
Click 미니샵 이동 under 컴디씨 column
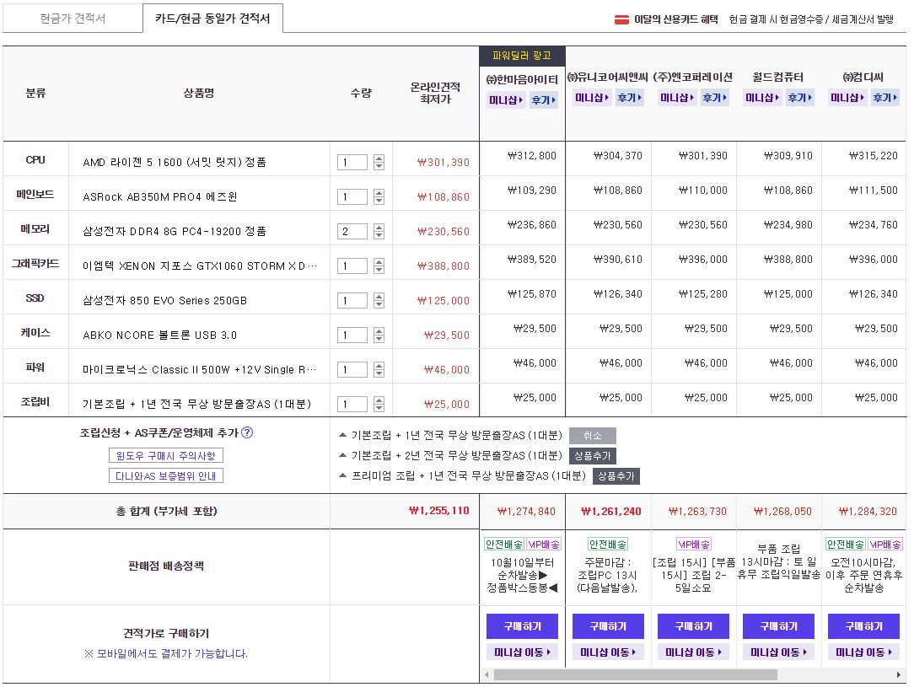(864, 652)
